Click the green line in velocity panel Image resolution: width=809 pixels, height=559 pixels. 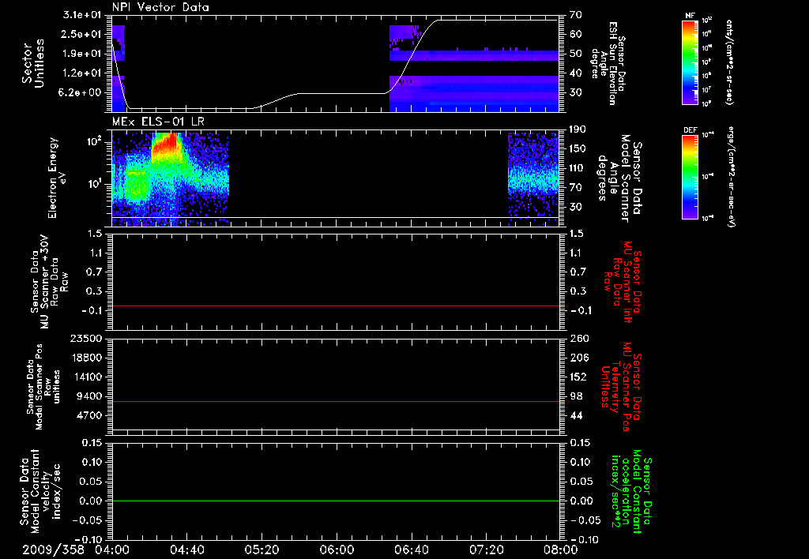click(x=336, y=501)
